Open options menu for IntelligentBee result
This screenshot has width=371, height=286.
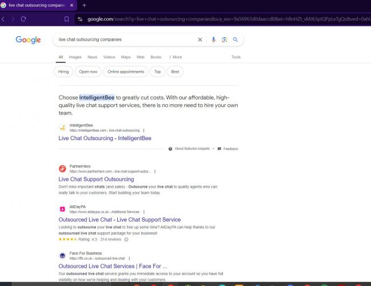click(x=143, y=130)
